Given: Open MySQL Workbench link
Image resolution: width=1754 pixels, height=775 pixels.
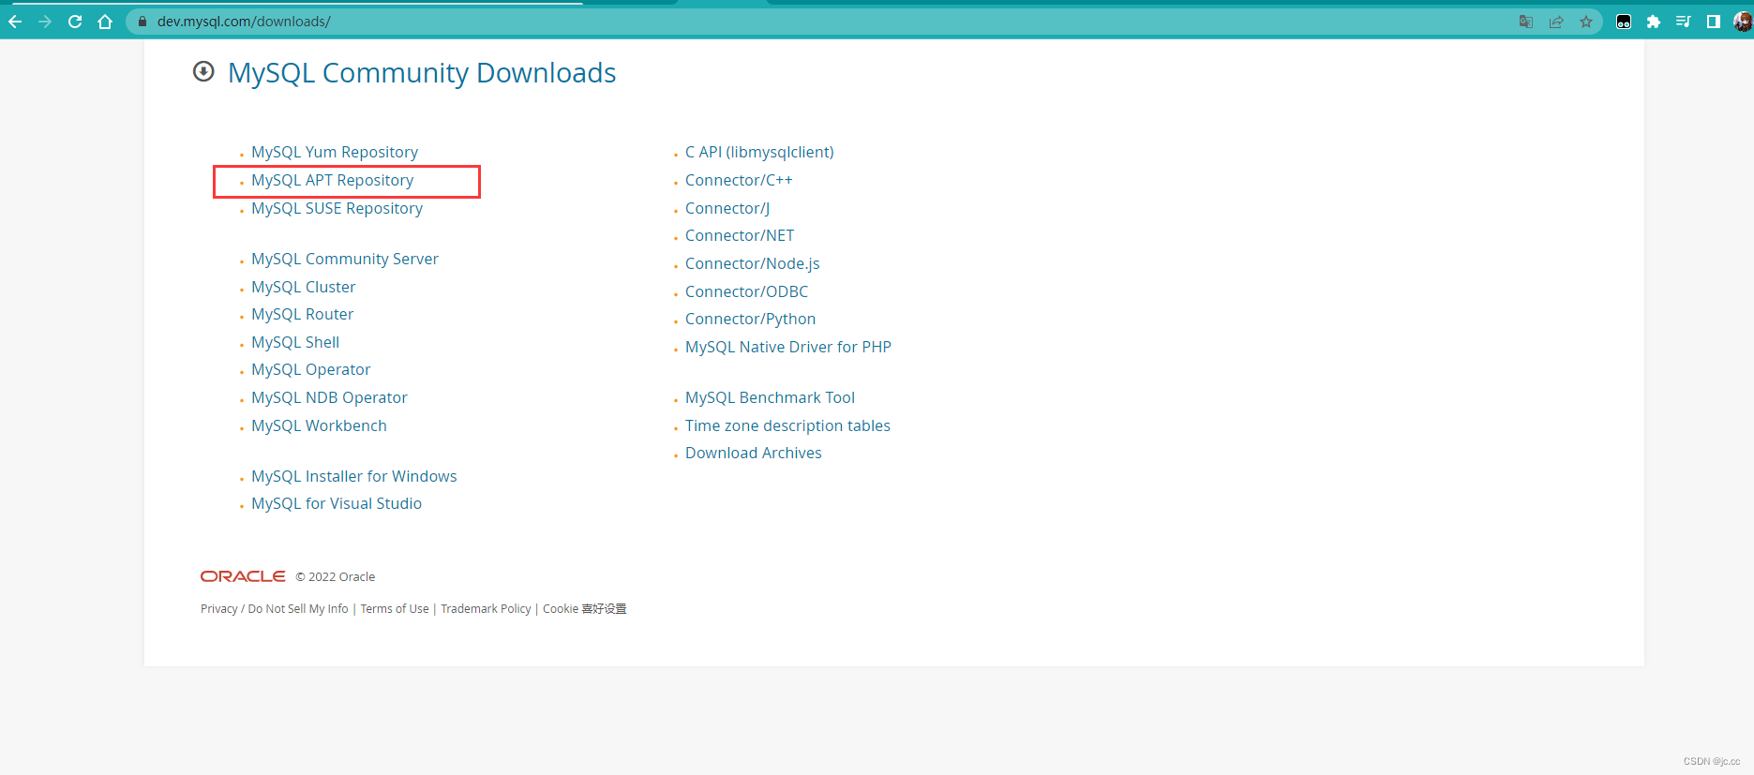Looking at the screenshot, I should coord(319,425).
